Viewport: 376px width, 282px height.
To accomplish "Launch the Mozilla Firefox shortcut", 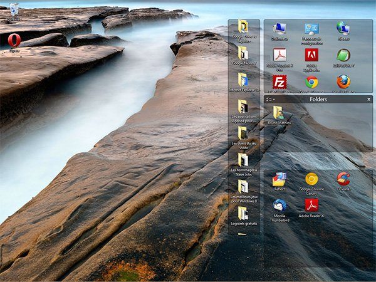I will coord(343,83).
